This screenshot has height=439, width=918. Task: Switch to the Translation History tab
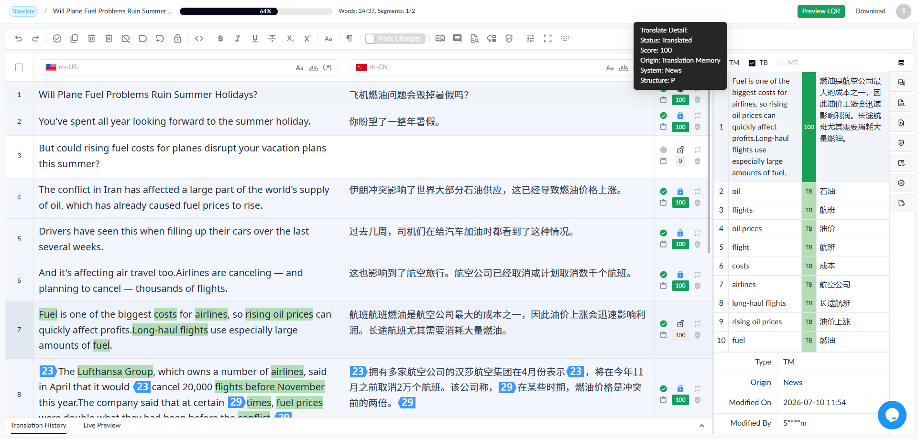point(39,426)
